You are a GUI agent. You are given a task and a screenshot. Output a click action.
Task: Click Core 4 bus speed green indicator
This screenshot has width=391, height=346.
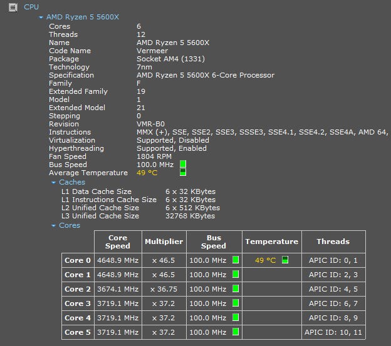tap(236, 318)
